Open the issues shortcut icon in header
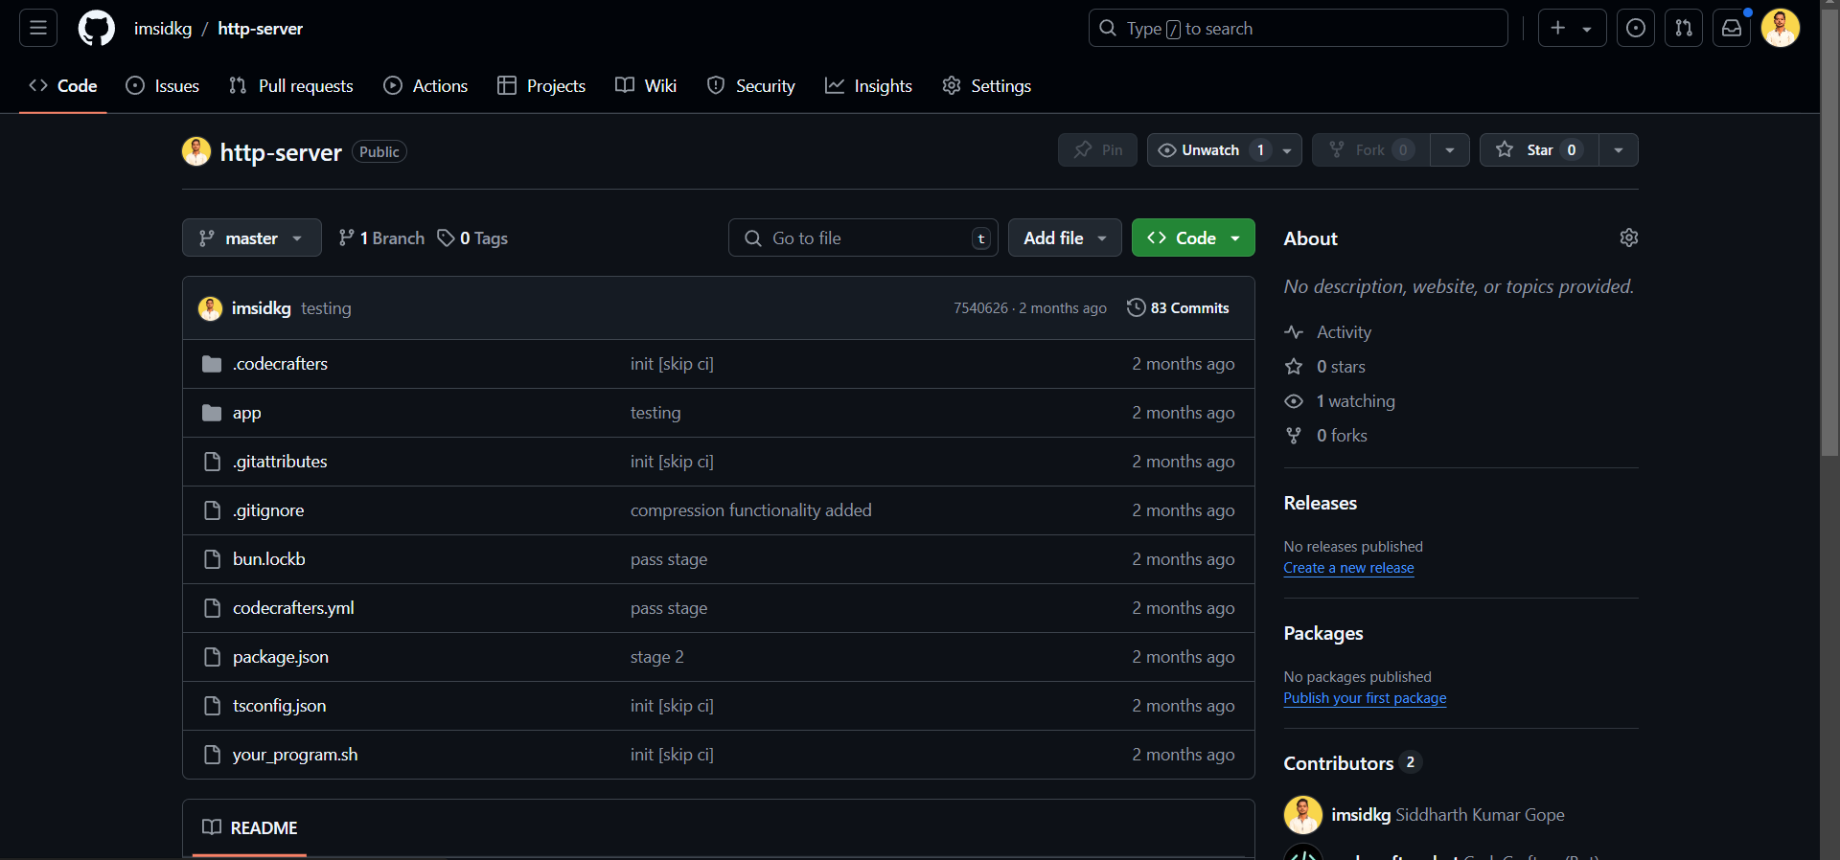 [x=1636, y=29]
